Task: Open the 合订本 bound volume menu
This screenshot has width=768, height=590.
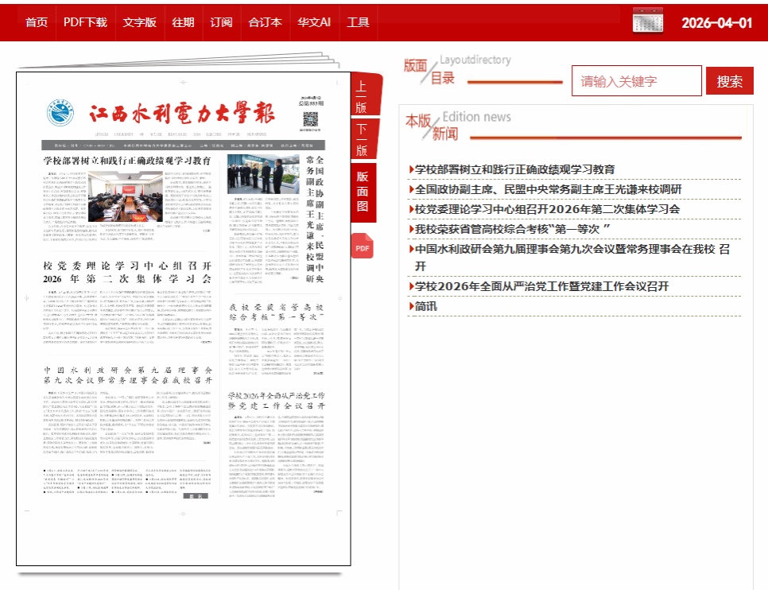Action: click(x=265, y=22)
